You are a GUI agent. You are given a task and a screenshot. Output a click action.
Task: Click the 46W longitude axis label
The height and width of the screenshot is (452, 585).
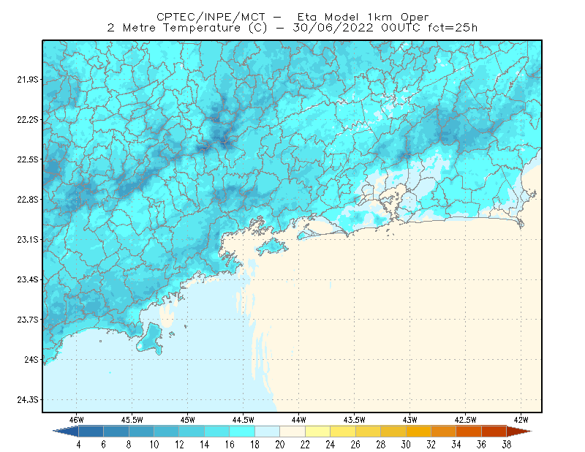[x=77, y=420]
